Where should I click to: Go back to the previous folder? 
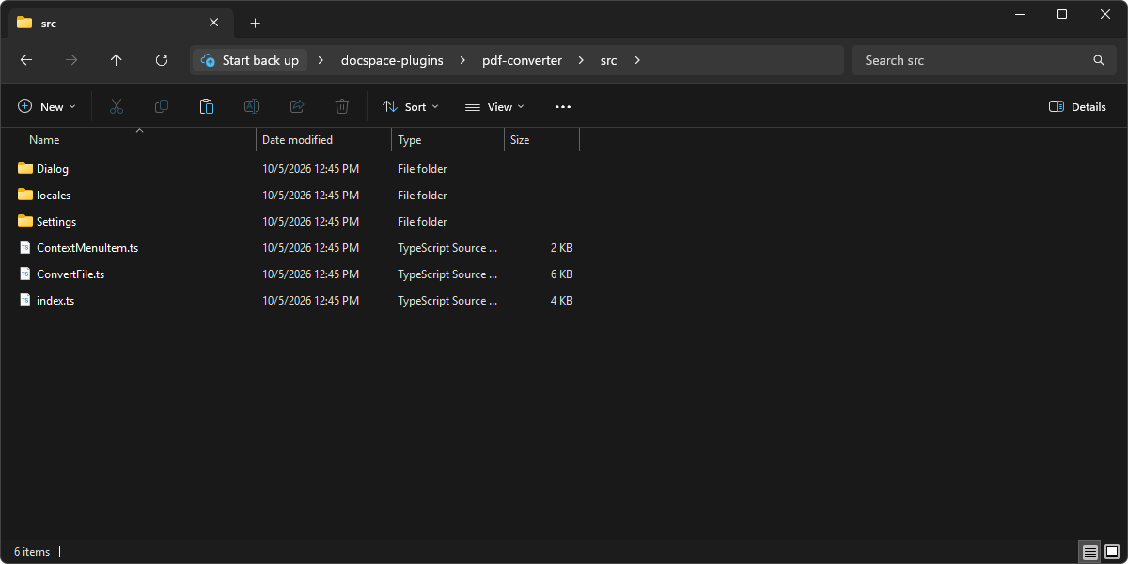pos(26,60)
